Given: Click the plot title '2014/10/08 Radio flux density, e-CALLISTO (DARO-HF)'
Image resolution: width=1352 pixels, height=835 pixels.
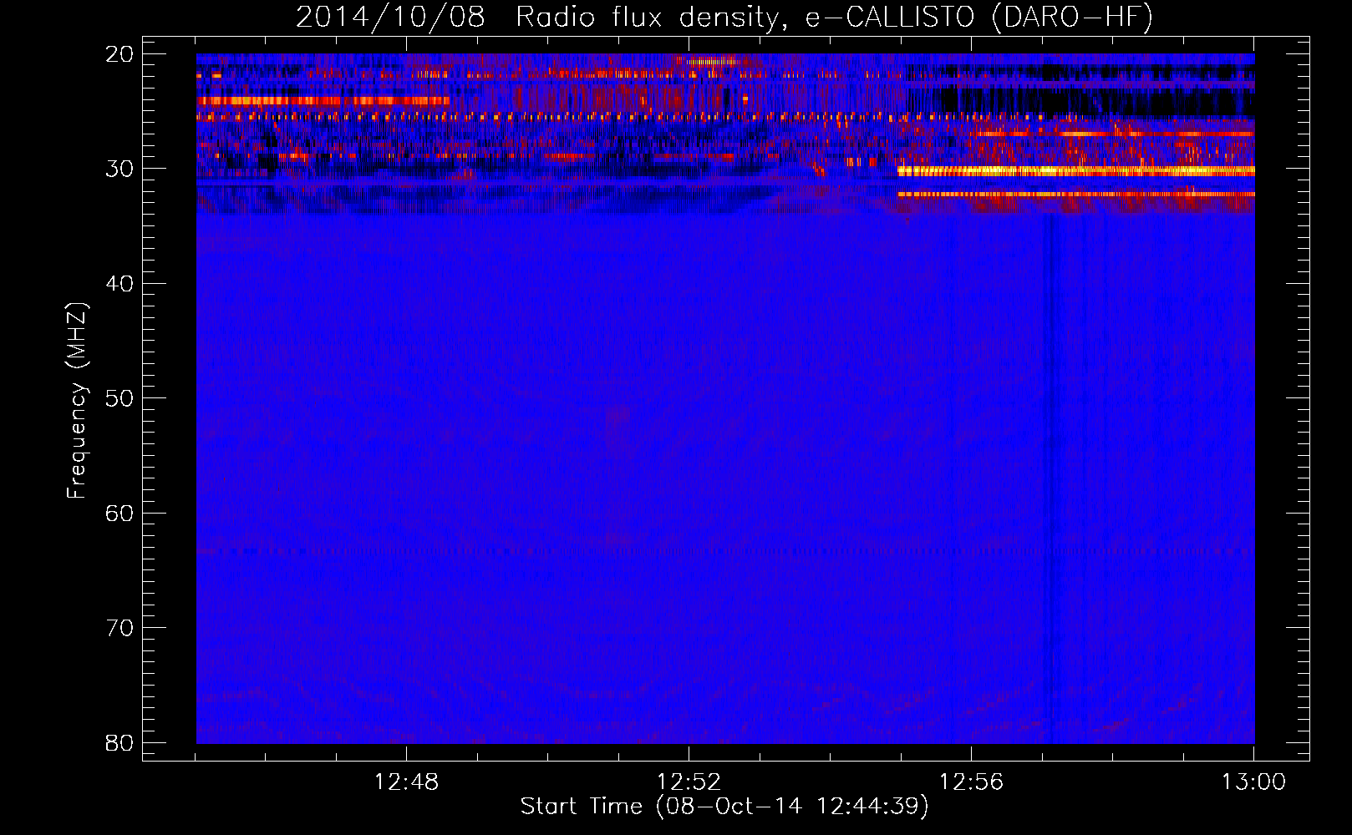Looking at the screenshot, I should pyautogui.click(x=724, y=17).
